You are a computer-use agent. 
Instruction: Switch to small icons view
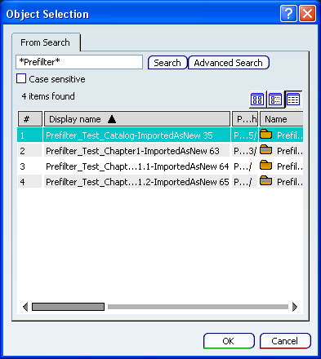275,99
